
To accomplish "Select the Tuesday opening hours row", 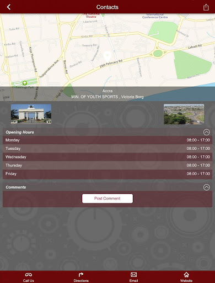I will tap(108, 149).
